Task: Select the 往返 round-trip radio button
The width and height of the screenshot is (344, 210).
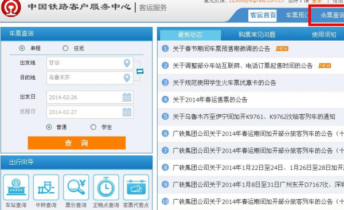Action: point(65,48)
